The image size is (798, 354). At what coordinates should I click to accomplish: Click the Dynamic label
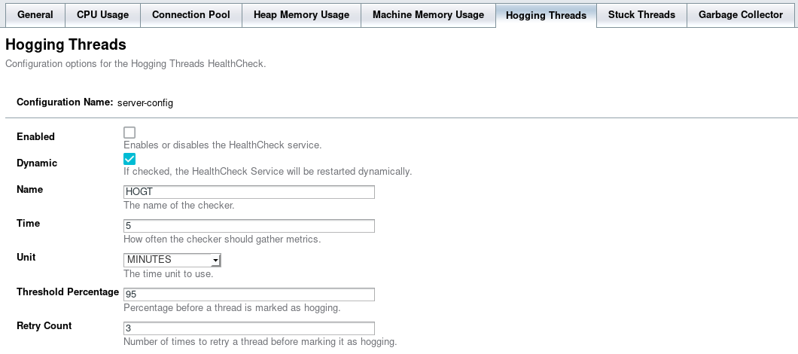(37, 163)
